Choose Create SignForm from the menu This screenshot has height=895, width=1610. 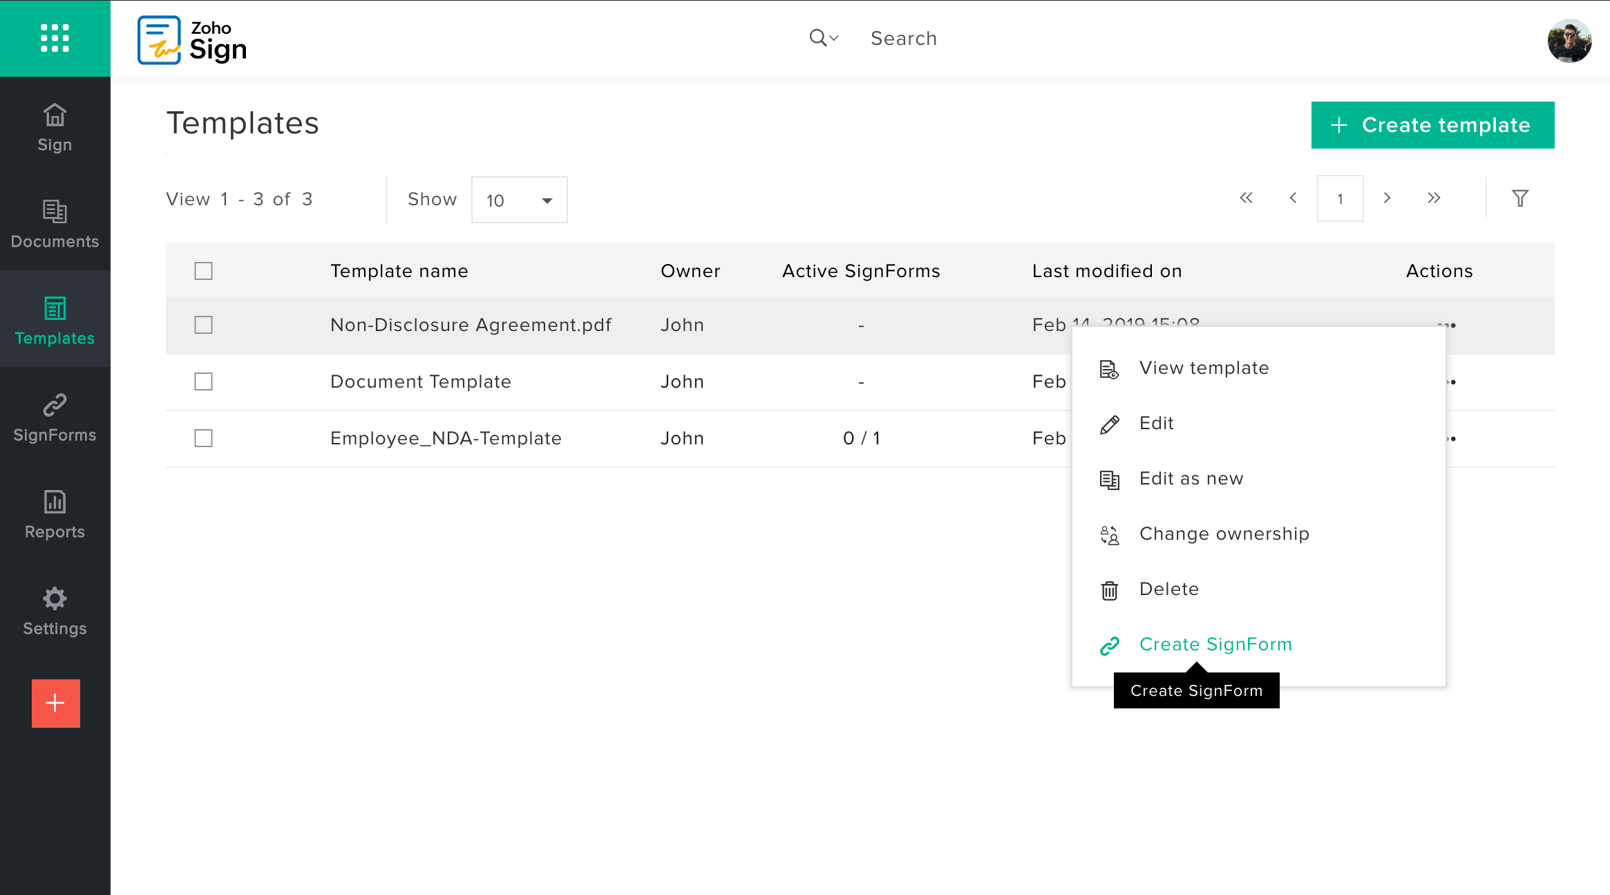1215,644
